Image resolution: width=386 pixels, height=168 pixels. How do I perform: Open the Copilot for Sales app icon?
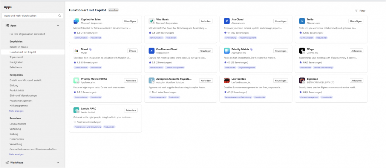[76, 21]
